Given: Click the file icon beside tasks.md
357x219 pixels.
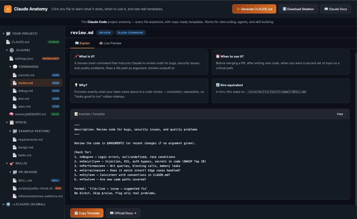Looking at the screenshot, I should (15, 155).
